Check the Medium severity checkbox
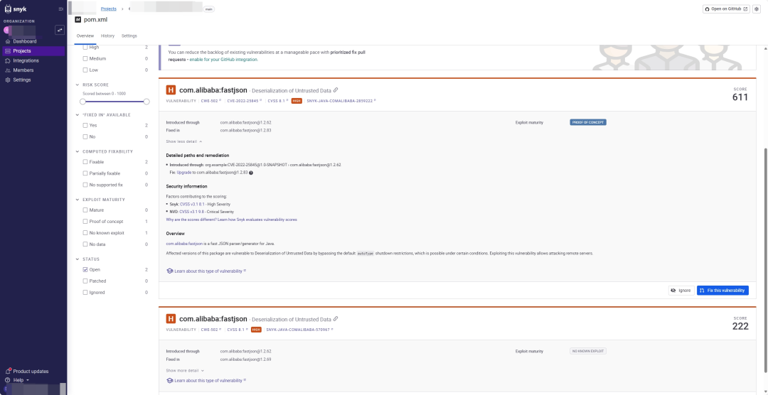Viewport: 768px width, 395px height. pyautogui.click(x=85, y=58)
